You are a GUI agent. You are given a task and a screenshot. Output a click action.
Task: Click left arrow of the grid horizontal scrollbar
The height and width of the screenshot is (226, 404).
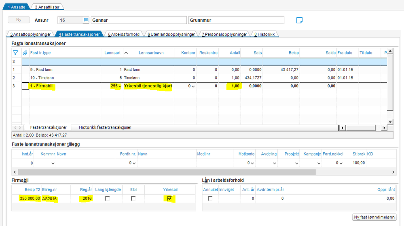(x=343, y=127)
